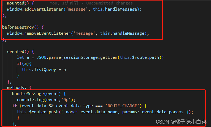Click the 'message' string in removeEventListener

[x=84, y=33]
